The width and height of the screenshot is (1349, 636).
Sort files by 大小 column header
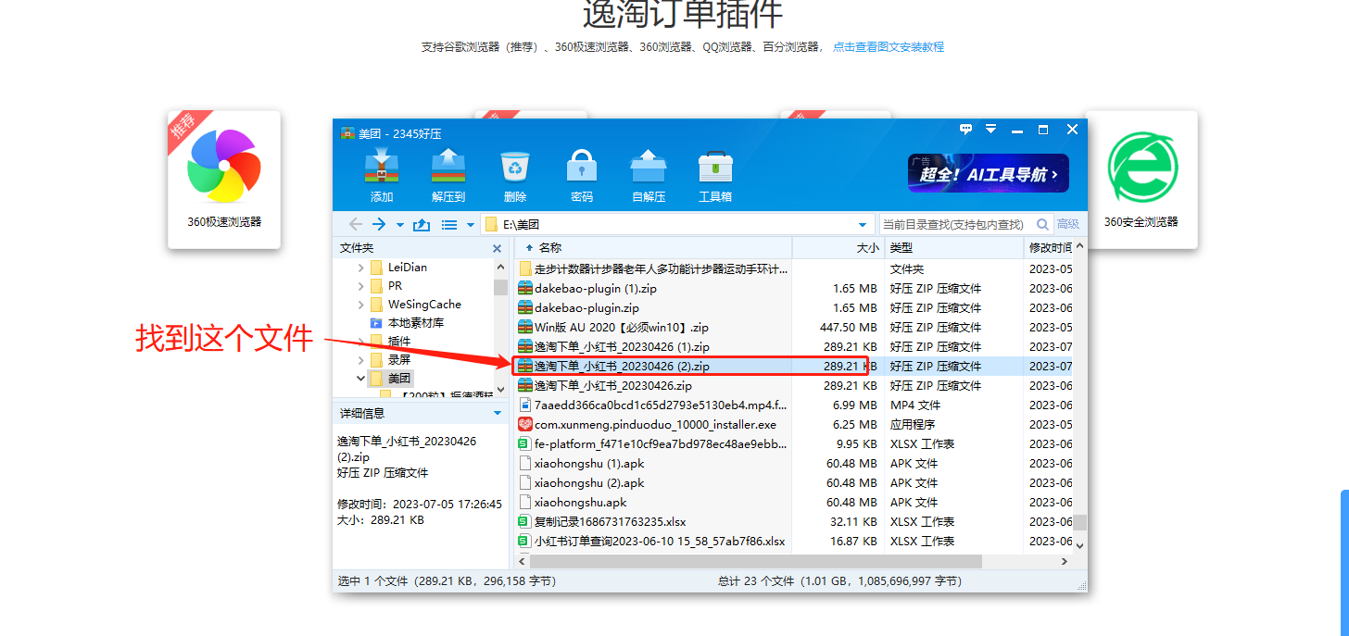point(866,248)
